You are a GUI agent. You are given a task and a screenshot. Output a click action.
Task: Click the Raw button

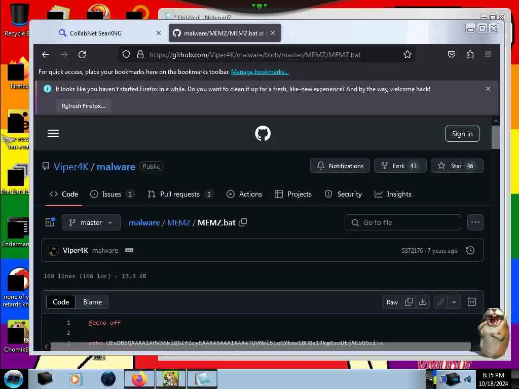point(392,302)
